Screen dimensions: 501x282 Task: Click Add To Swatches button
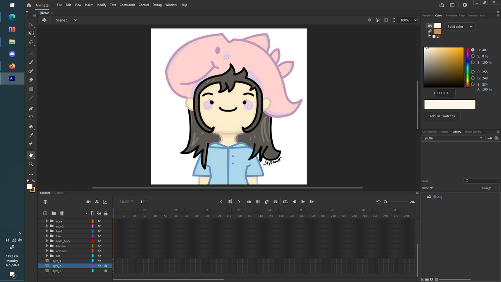pyautogui.click(x=442, y=116)
